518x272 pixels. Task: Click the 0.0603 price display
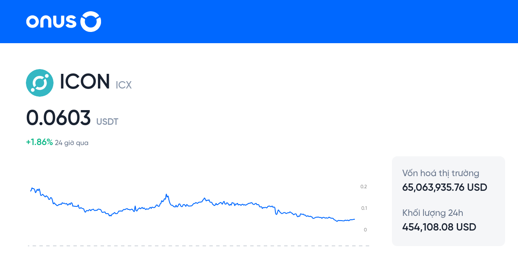tap(59, 117)
